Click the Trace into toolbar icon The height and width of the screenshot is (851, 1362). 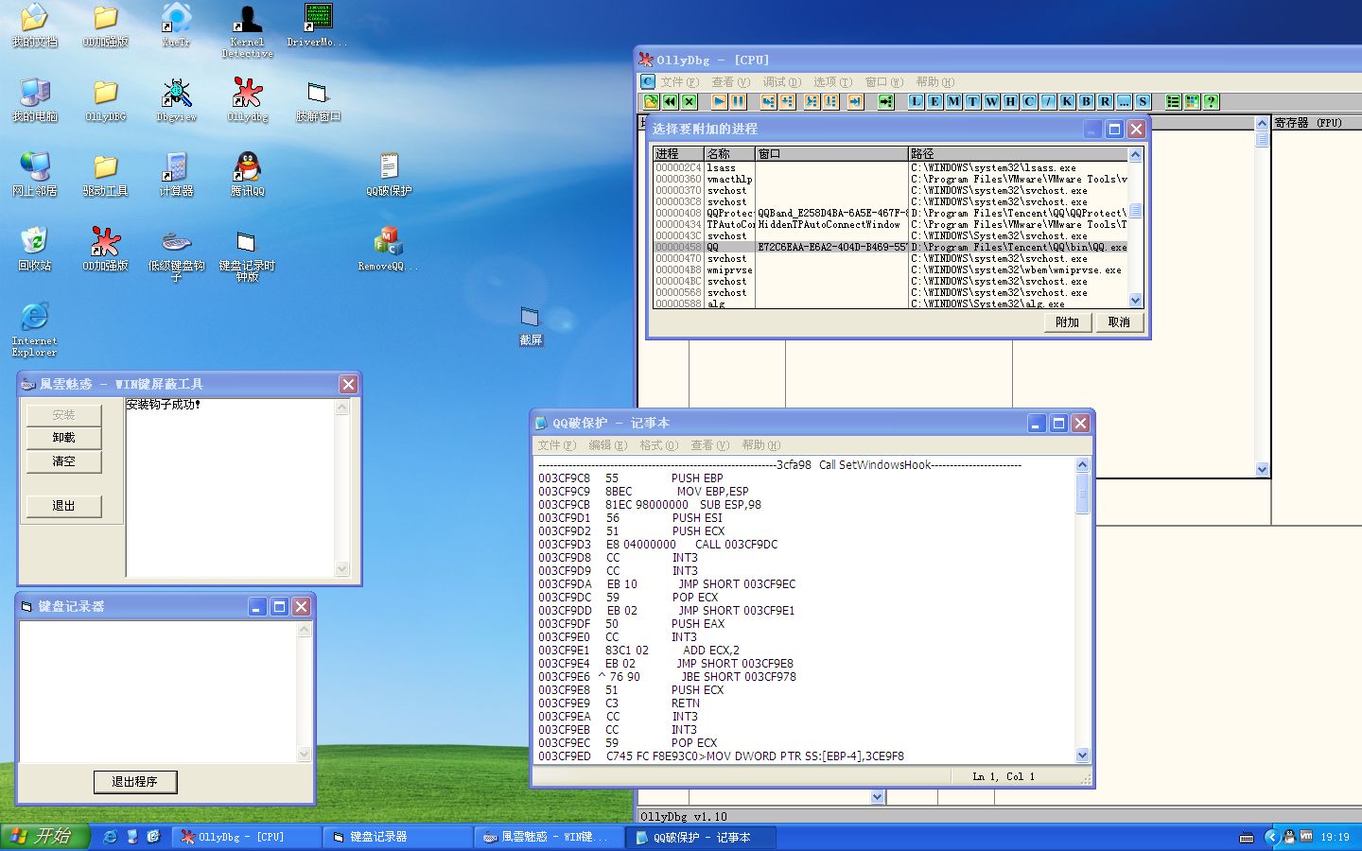pyautogui.click(x=812, y=101)
